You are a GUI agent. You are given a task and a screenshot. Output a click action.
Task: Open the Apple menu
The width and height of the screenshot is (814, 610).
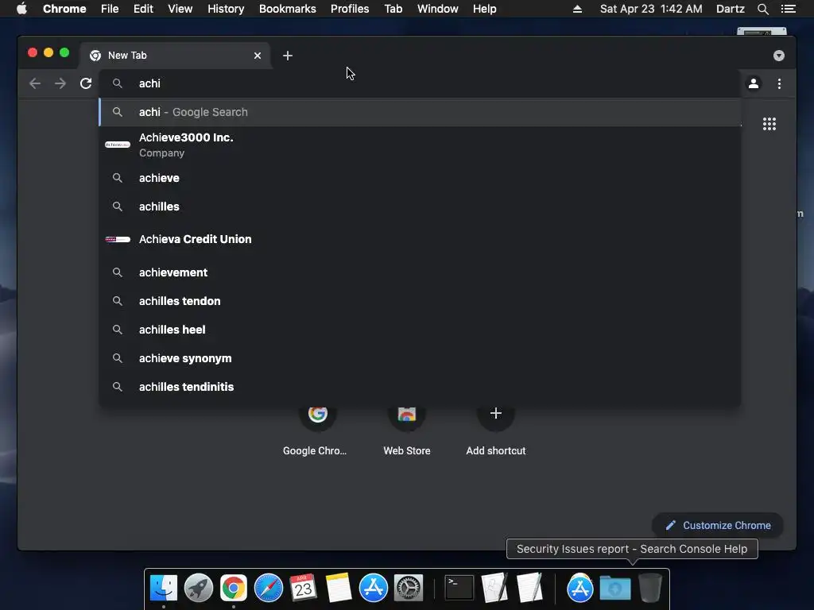pos(21,9)
